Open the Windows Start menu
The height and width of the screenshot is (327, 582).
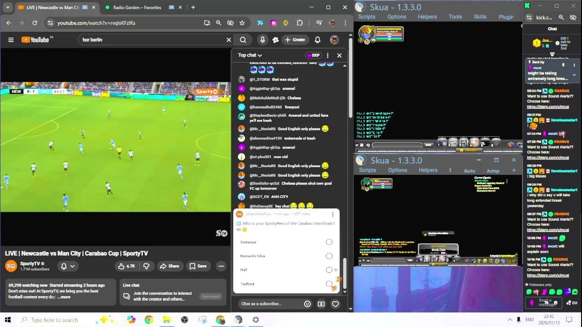7,320
